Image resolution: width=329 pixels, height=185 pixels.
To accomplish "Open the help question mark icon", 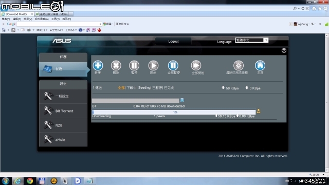I will [x=284, y=50].
